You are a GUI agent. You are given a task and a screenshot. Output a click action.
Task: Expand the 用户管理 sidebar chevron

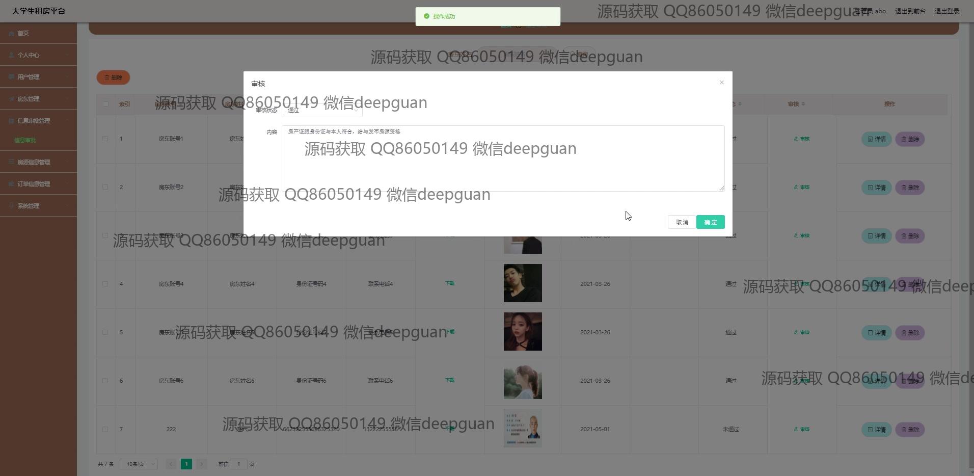coord(67,77)
